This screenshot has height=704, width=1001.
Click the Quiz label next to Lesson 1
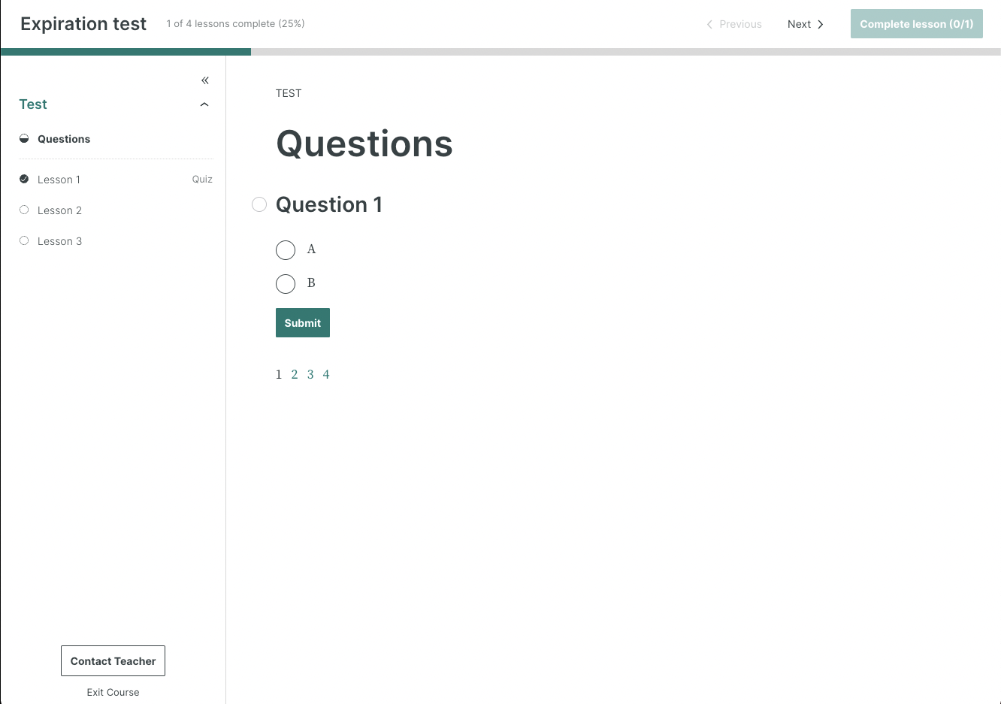pyautogui.click(x=202, y=180)
